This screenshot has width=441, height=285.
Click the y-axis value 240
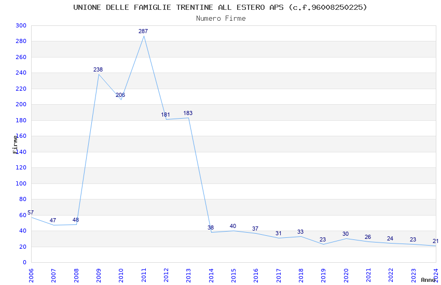pos(21,73)
